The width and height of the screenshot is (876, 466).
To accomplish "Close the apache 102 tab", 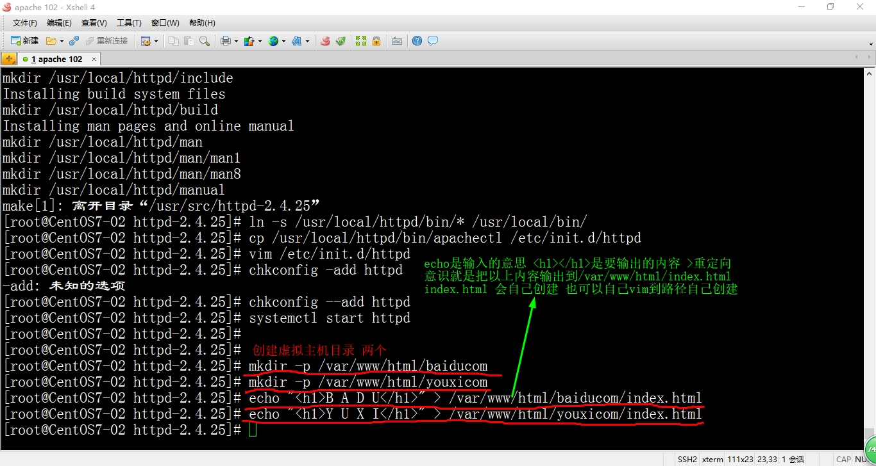I will 94,59.
